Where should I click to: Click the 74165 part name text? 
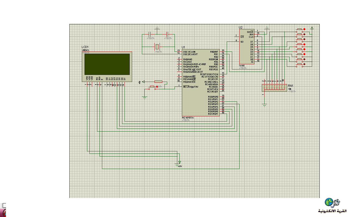pos(242,66)
